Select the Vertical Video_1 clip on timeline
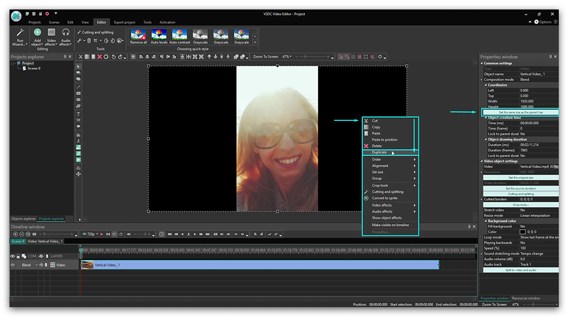 [x=260, y=265]
